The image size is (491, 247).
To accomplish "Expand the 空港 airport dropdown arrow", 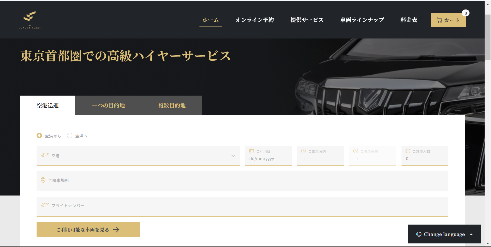I will click(233, 156).
